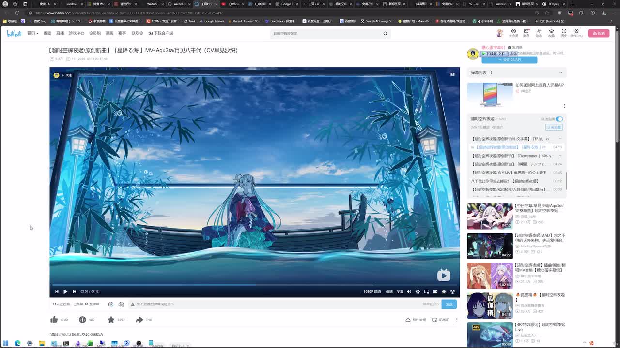
Task: Add video to favorites star
Action: point(111,319)
